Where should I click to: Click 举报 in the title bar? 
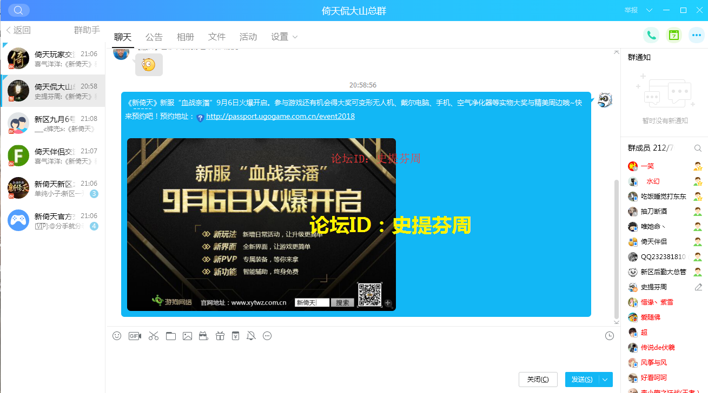pyautogui.click(x=631, y=10)
